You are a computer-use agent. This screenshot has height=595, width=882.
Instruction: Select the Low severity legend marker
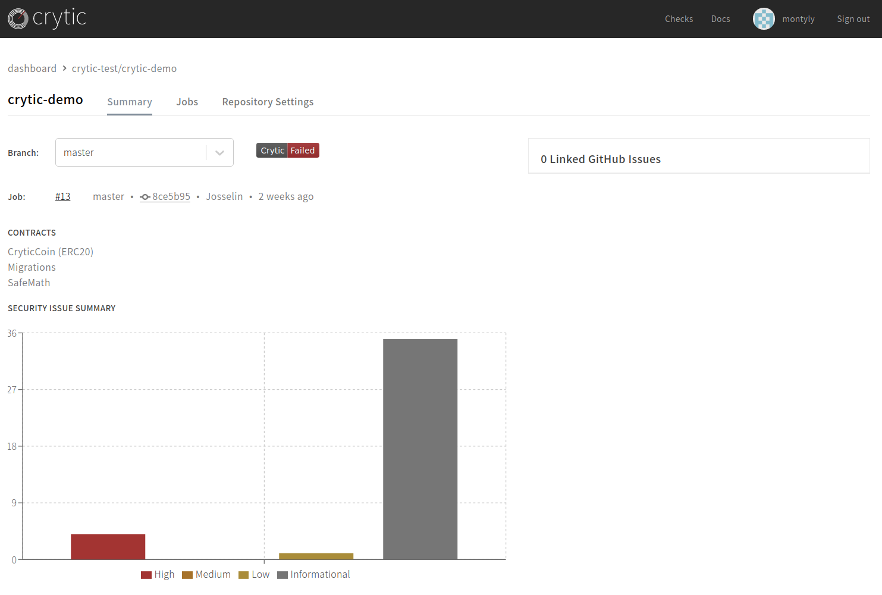(x=243, y=574)
